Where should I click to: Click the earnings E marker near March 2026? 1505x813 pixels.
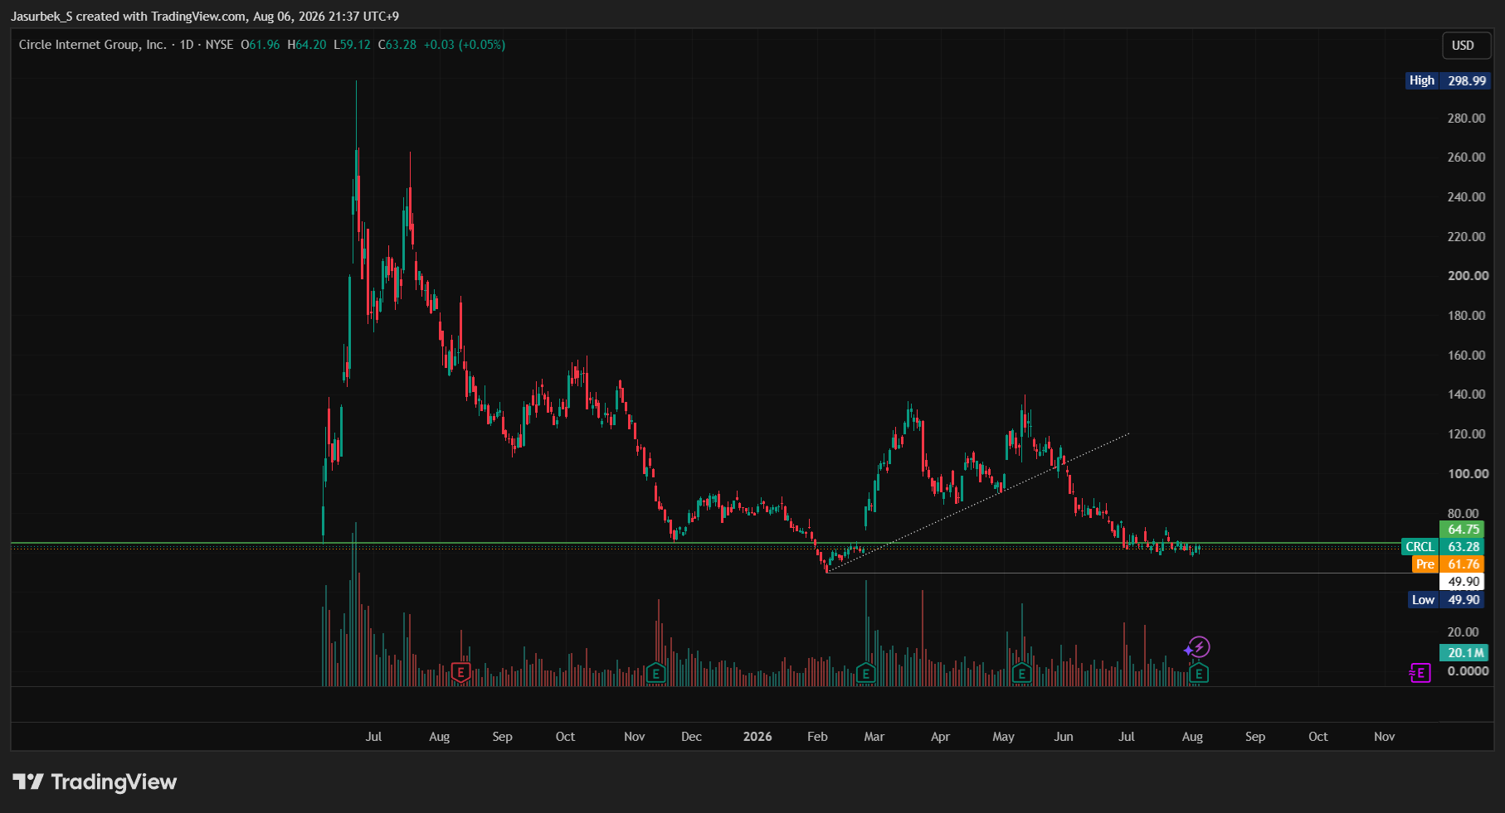point(865,673)
